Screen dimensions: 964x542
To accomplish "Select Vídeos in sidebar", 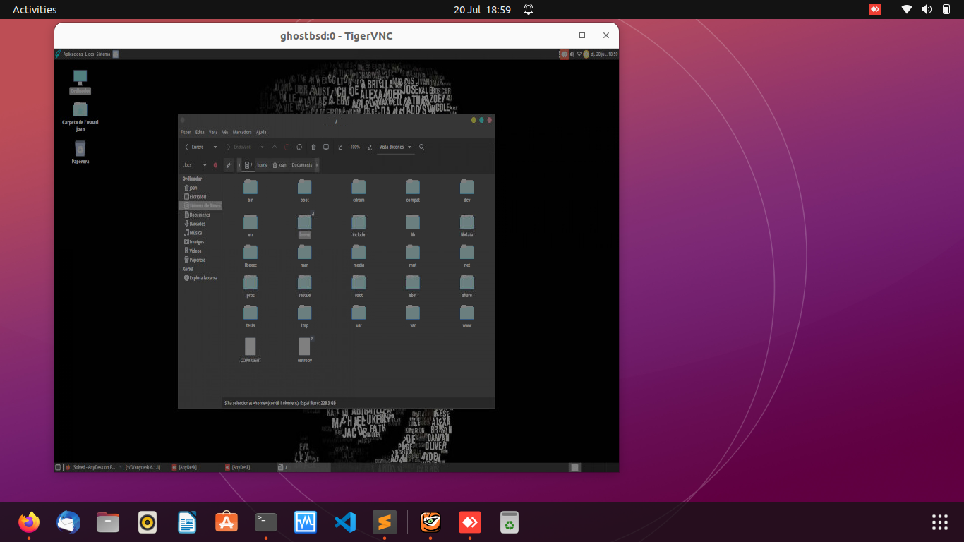I will click(x=193, y=251).
